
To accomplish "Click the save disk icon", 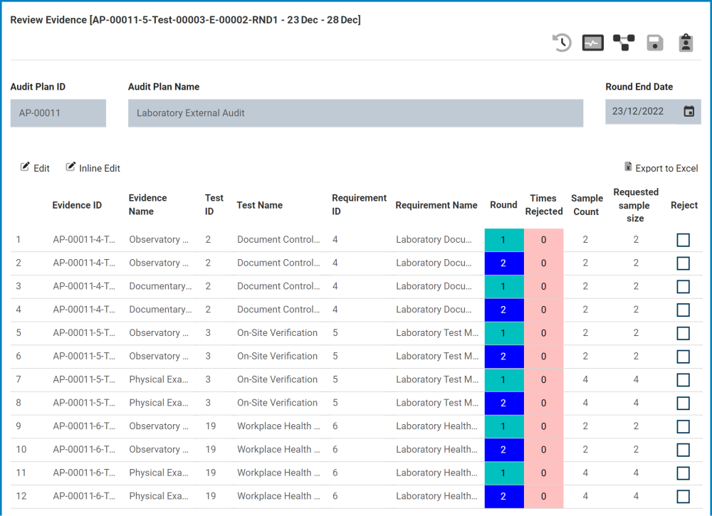I will click(655, 43).
